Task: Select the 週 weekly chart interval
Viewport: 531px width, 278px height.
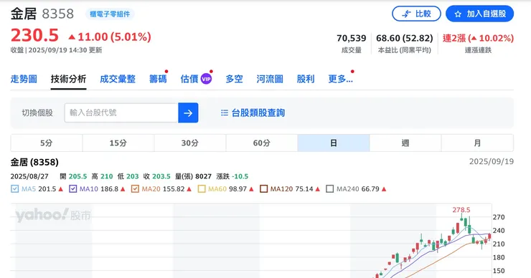Action: [405, 143]
